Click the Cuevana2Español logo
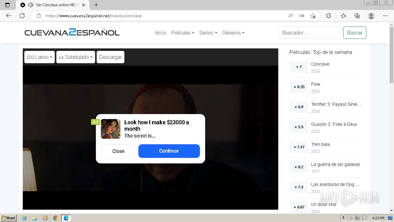 click(72, 32)
